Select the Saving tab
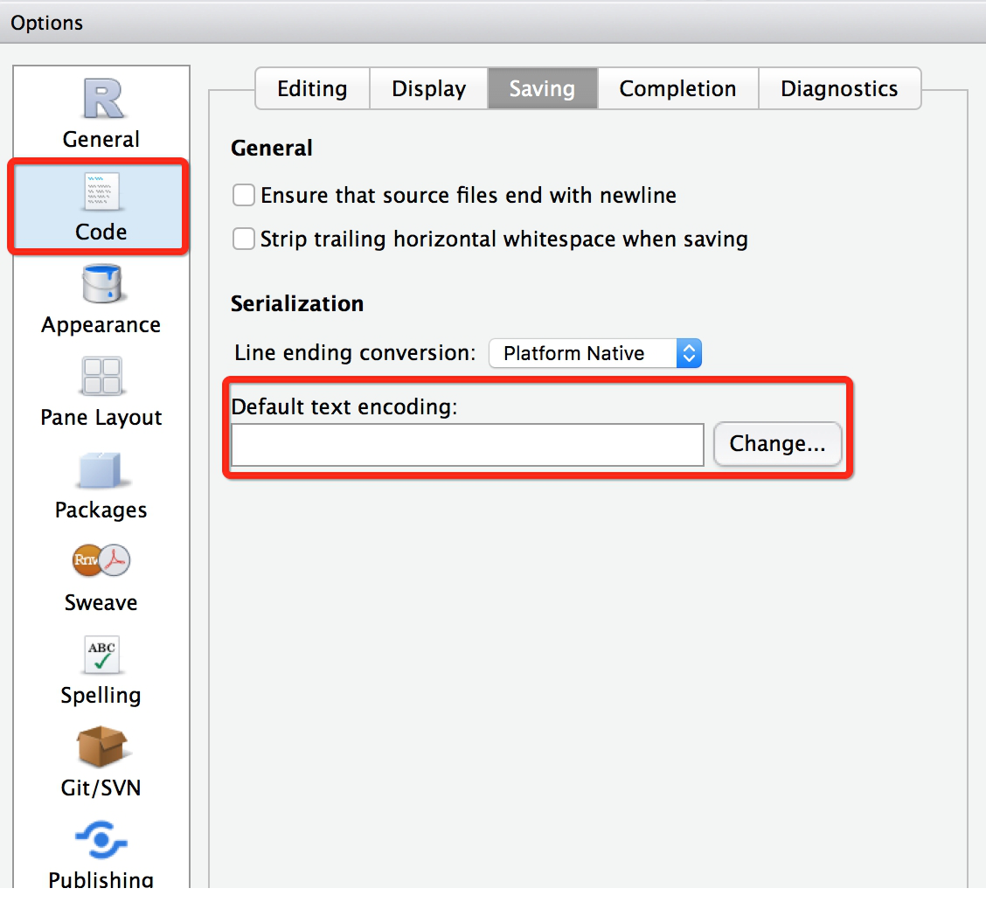The image size is (986, 923). 542,88
